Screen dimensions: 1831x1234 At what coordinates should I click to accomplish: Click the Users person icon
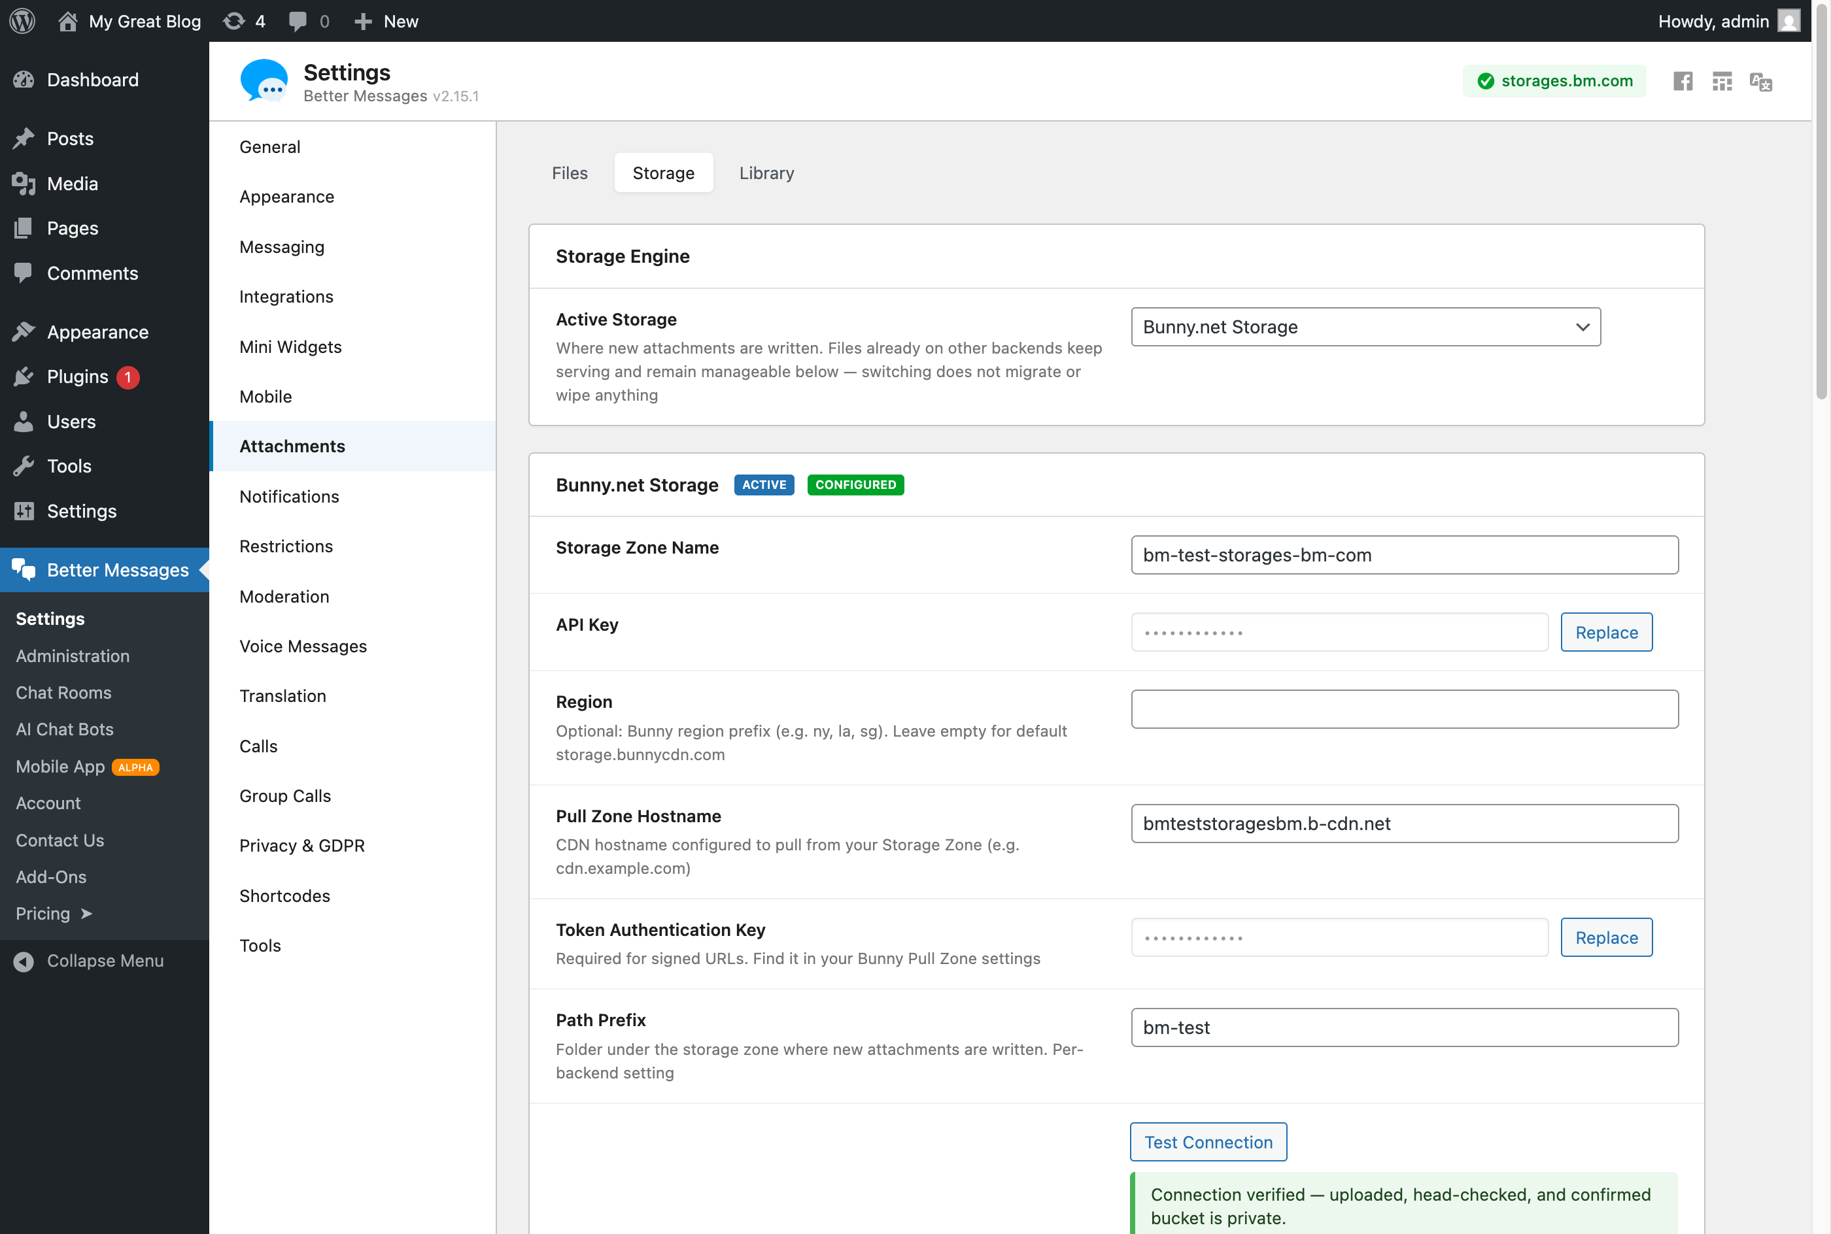(x=24, y=422)
